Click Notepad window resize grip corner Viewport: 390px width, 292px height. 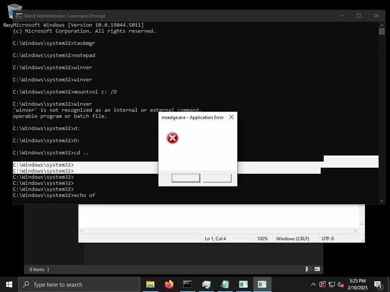[363, 240]
